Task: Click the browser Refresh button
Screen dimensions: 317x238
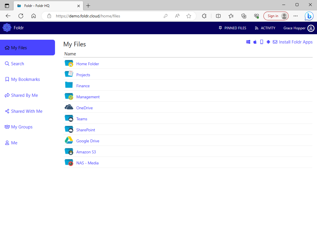Action: (21, 16)
